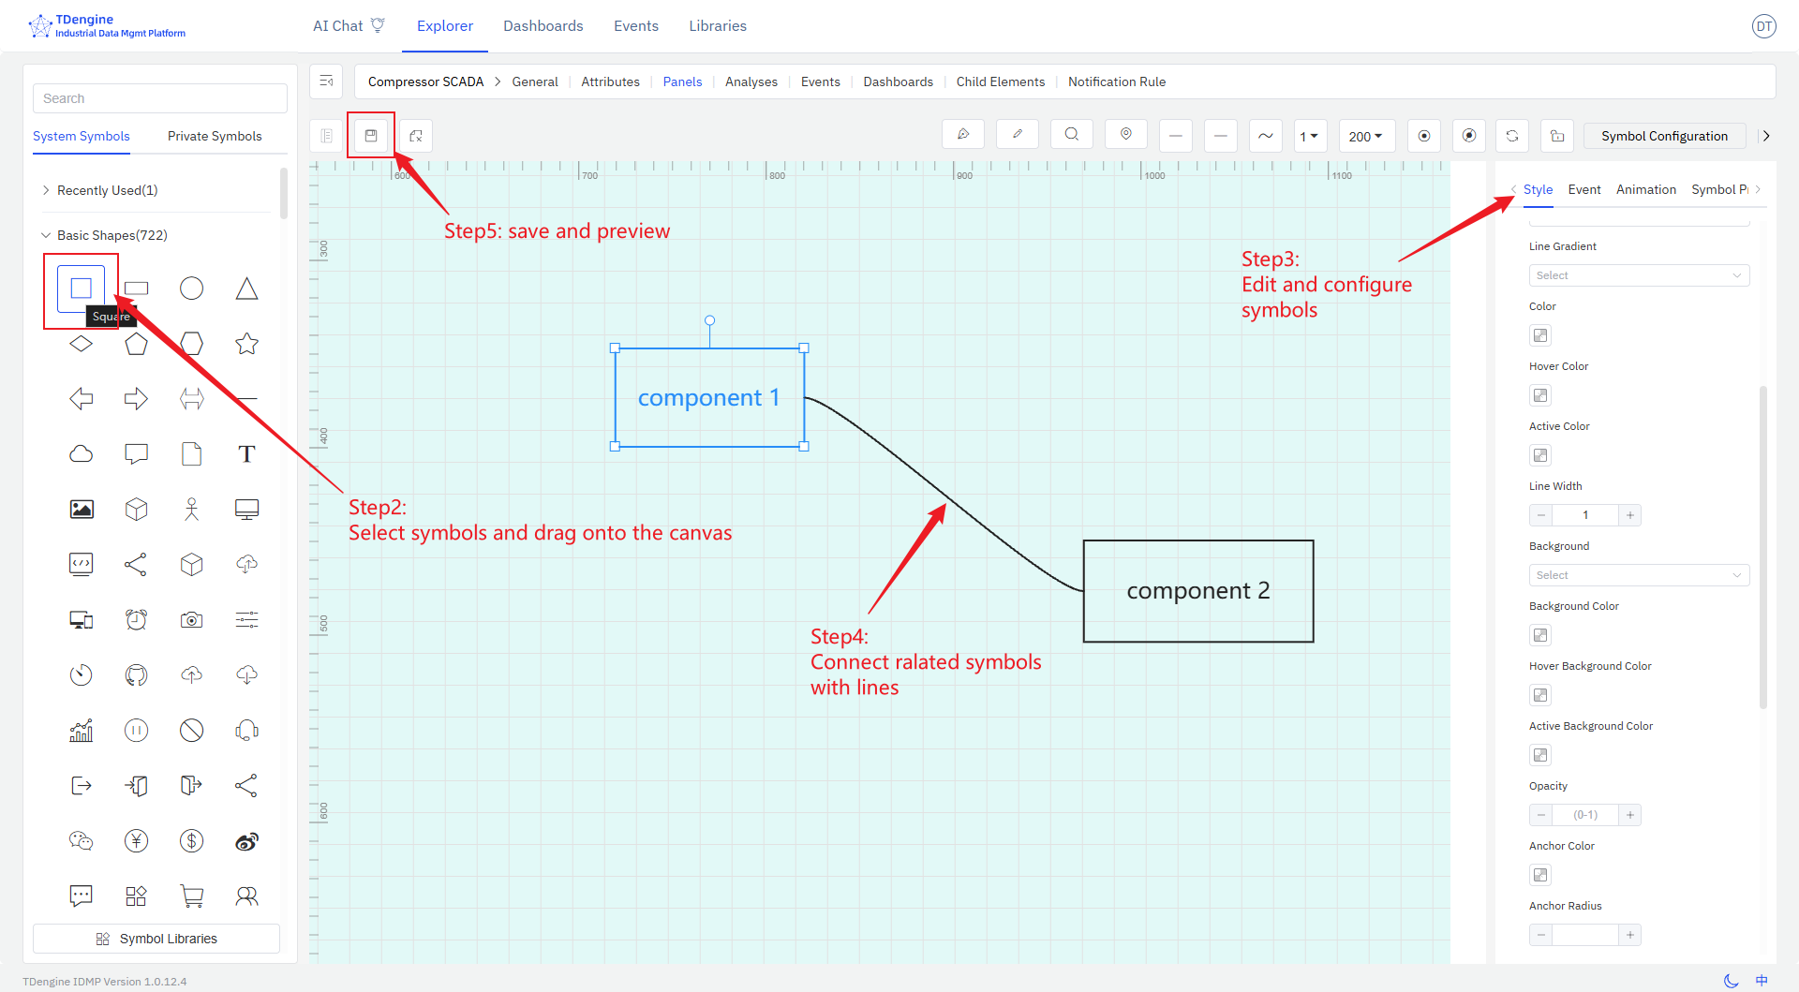This screenshot has height=992, width=1799.
Task: Save the canvas using the save icon
Action: pyautogui.click(x=371, y=135)
